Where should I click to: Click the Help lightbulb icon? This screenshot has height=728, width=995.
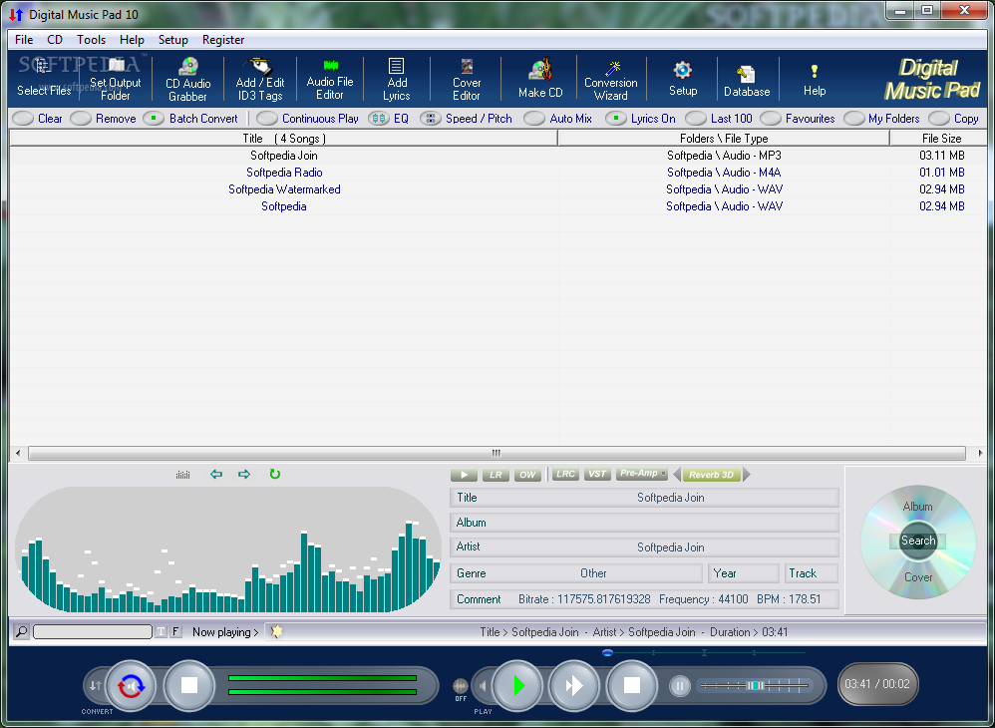[x=815, y=71]
